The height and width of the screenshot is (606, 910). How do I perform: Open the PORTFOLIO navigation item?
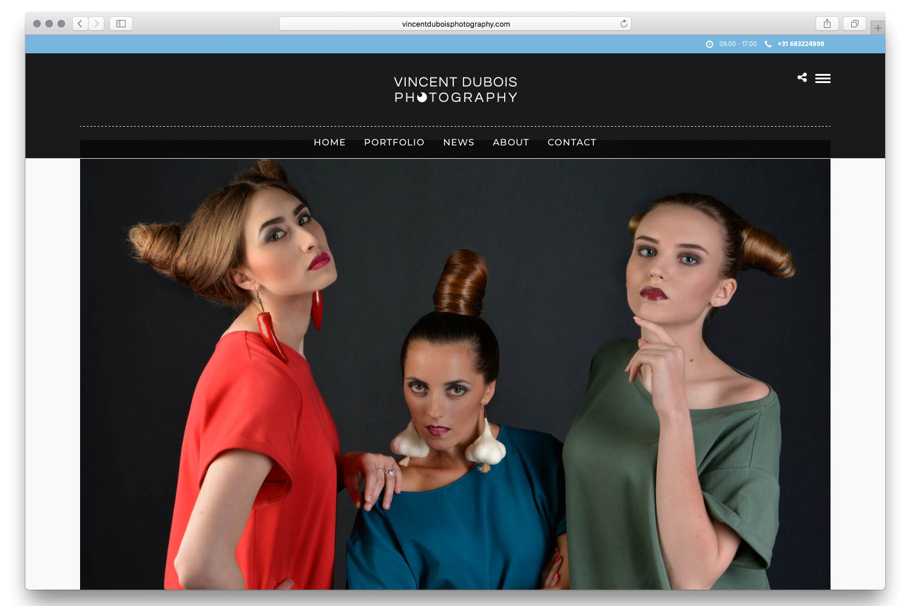tap(394, 142)
